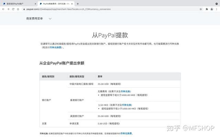The image size is (220, 137).
Task: Open the browser three-dot menu
Action: coord(217,9)
